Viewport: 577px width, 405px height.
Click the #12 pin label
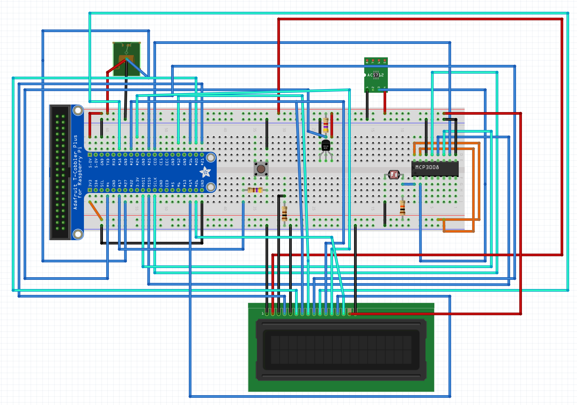[178, 161]
